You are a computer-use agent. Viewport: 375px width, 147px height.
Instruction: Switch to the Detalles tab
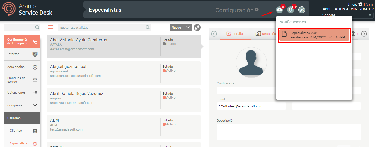(x=235, y=34)
